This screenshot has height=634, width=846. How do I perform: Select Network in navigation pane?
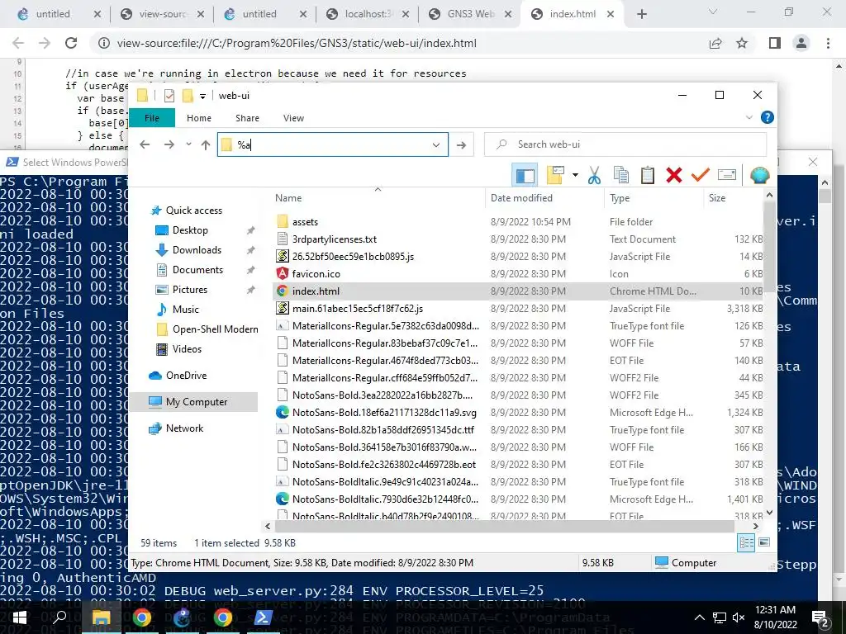pyautogui.click(x=184, y=428)
